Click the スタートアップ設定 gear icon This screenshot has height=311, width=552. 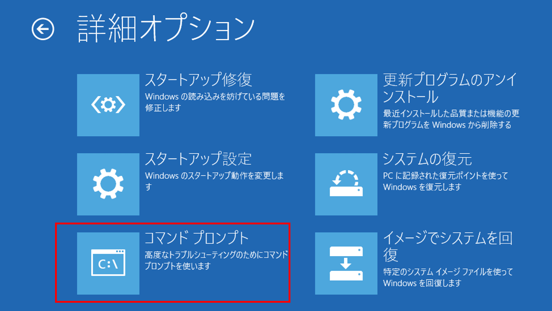coord(108,184)
